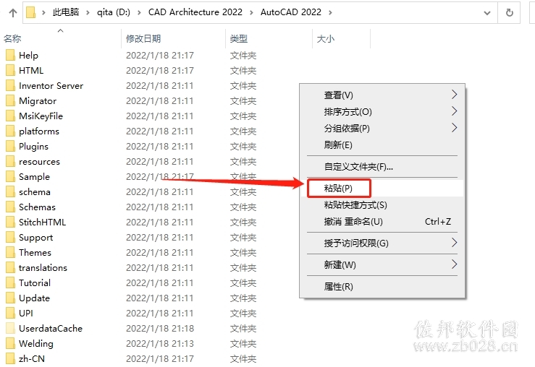Select the Update folder icon

point(11,298)
